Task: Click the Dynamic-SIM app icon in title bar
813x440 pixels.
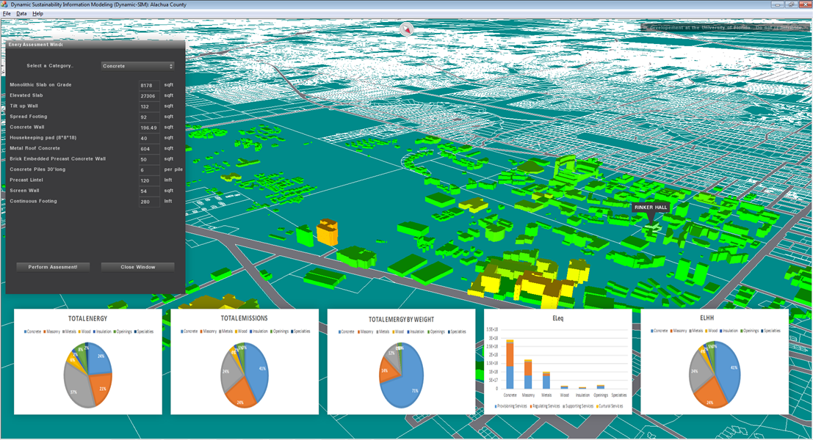Action: [4, 4]
